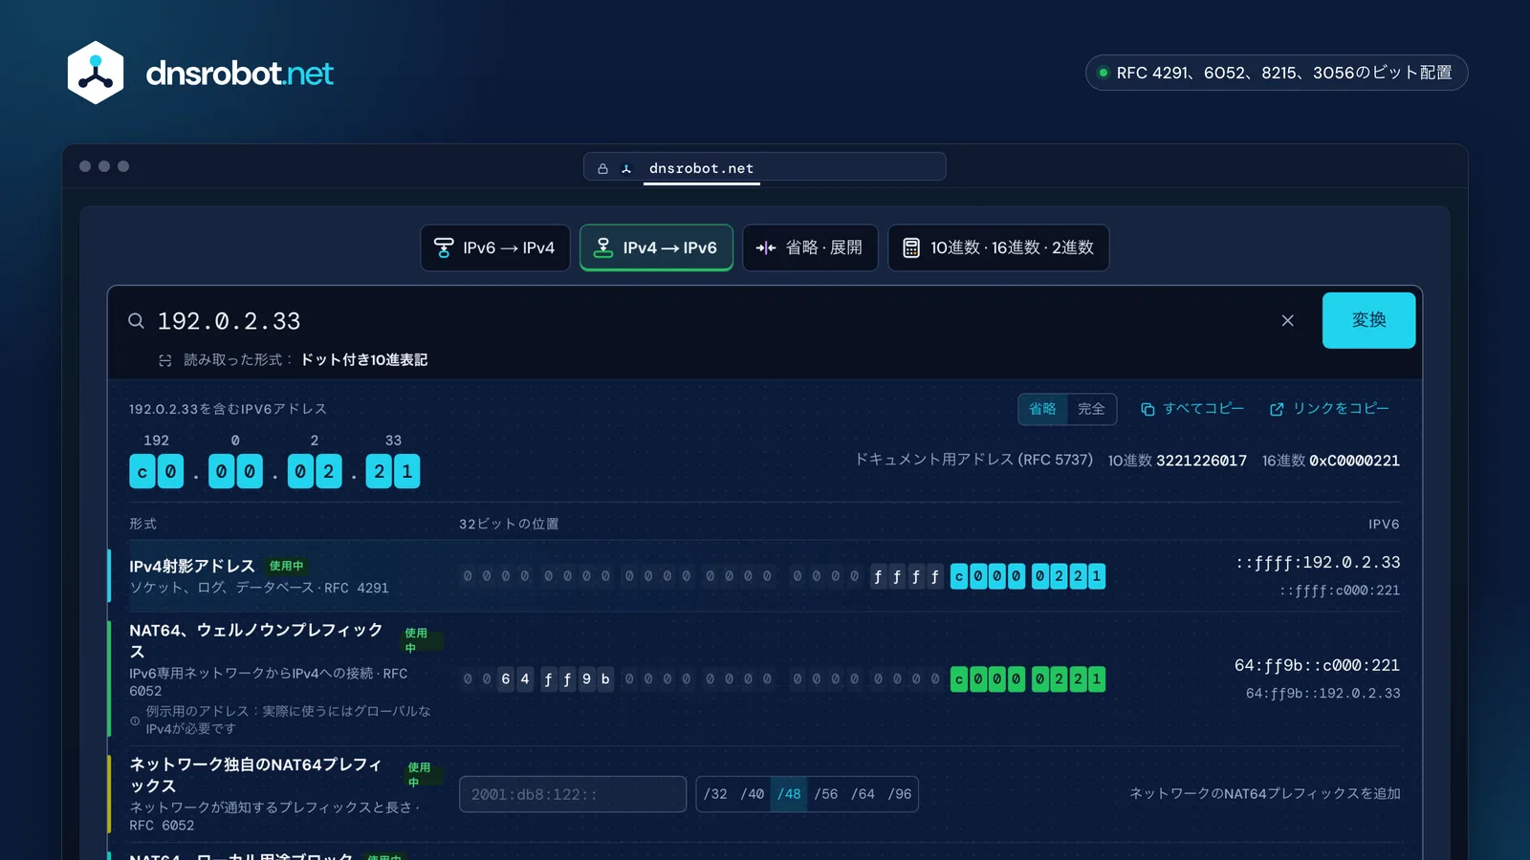The width and height of the screenshot is (1530, 860).
Task: Click the 2001:db8:122:: prefix input field
Action: coord(573,794)
